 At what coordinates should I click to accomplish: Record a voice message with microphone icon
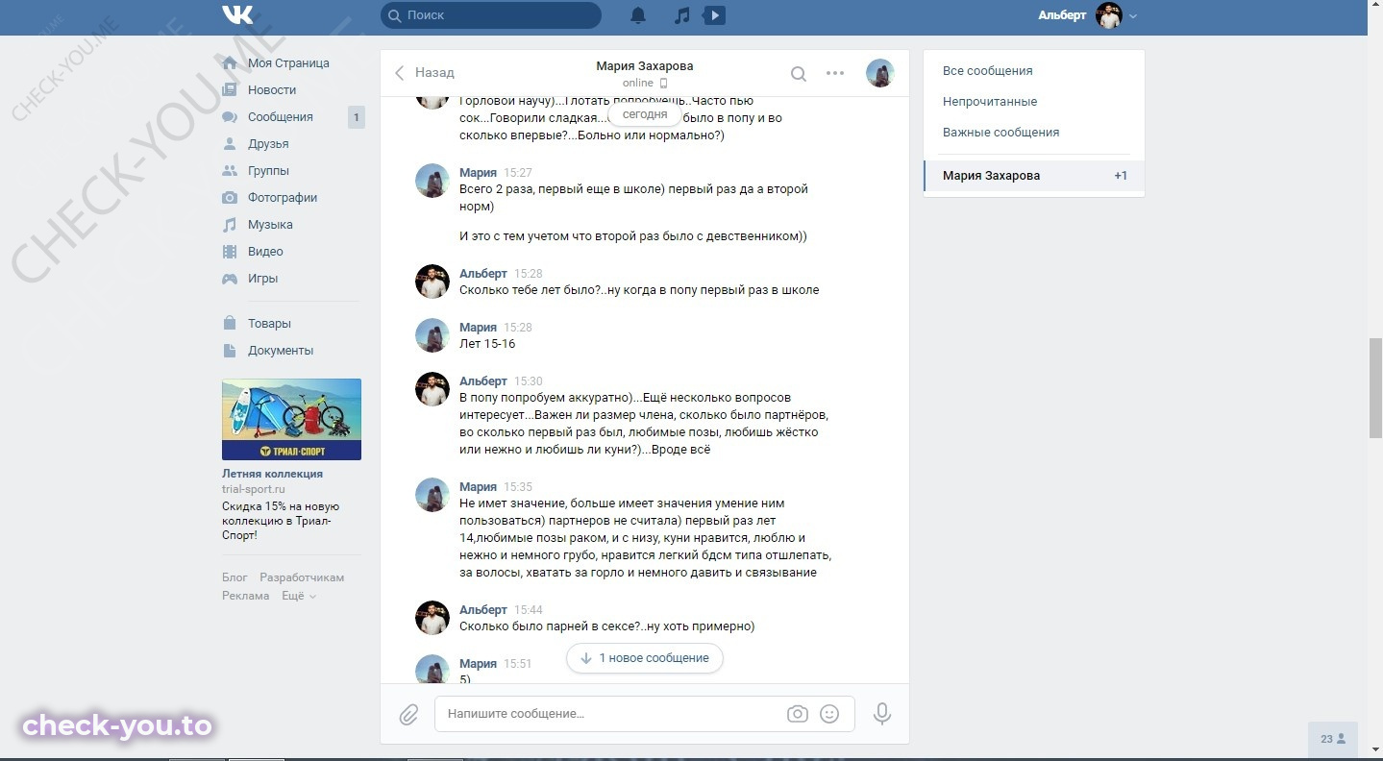(882, 714)
